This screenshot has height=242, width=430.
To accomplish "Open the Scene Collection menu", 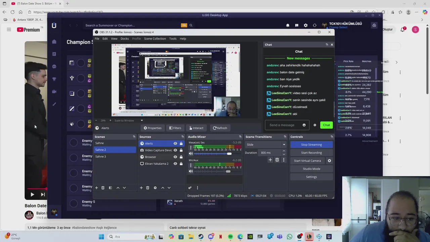I will click(x=155, y=39).
